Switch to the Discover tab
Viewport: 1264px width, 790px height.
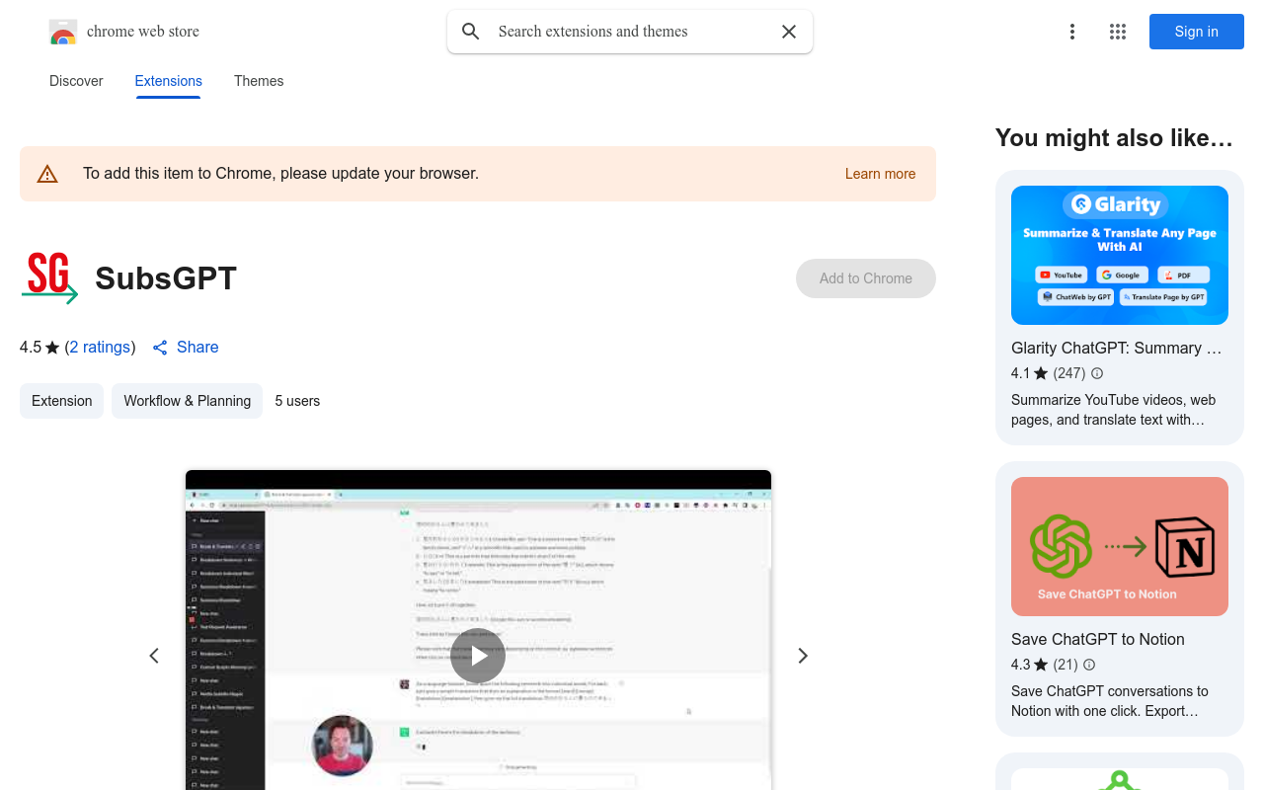click(x=76, y=81)
